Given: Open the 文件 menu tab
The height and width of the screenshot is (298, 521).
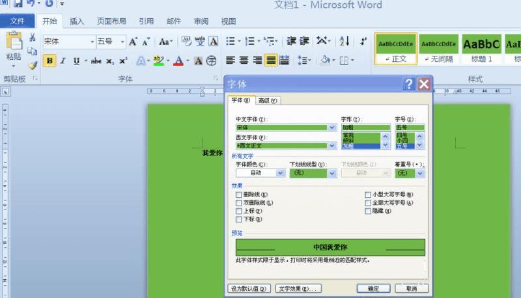Looking at the screenshot, I should pyautogui.click(x=18, y=21).
